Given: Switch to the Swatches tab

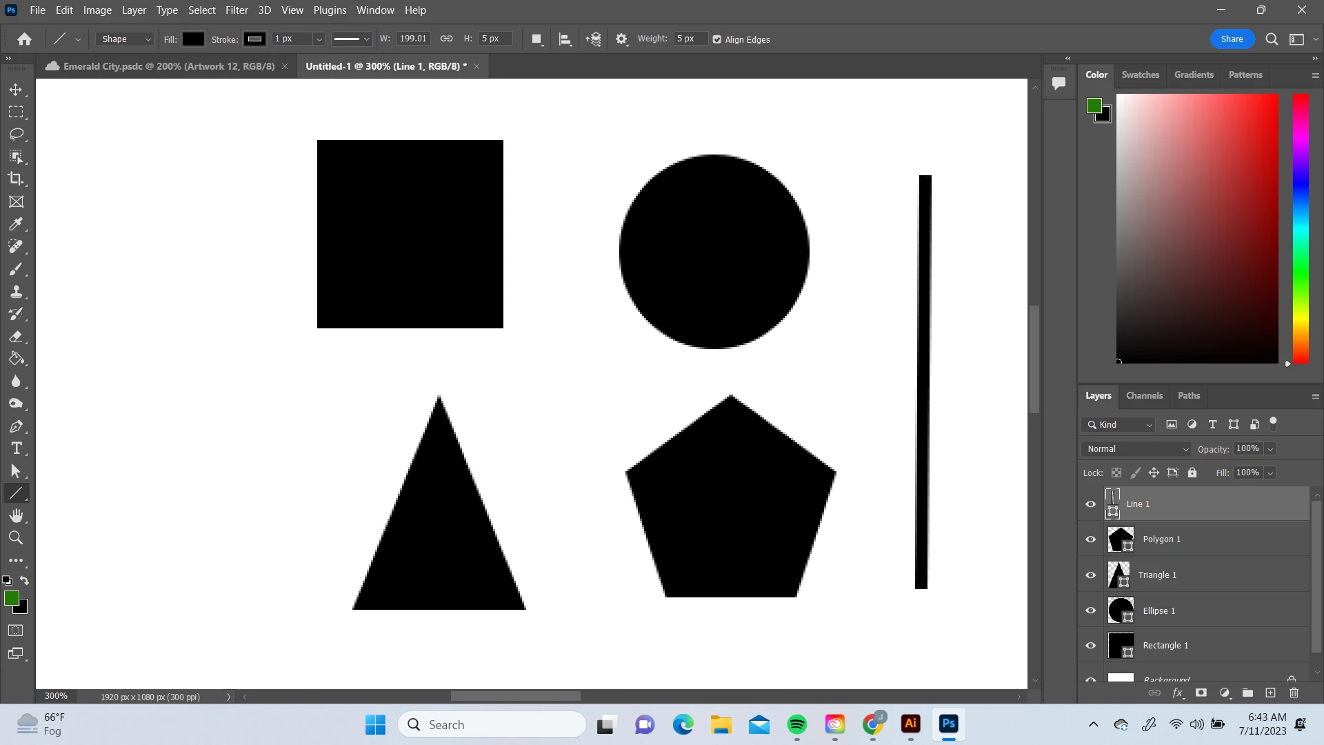Looking at the screenshot, I should tap(1140, 74).
